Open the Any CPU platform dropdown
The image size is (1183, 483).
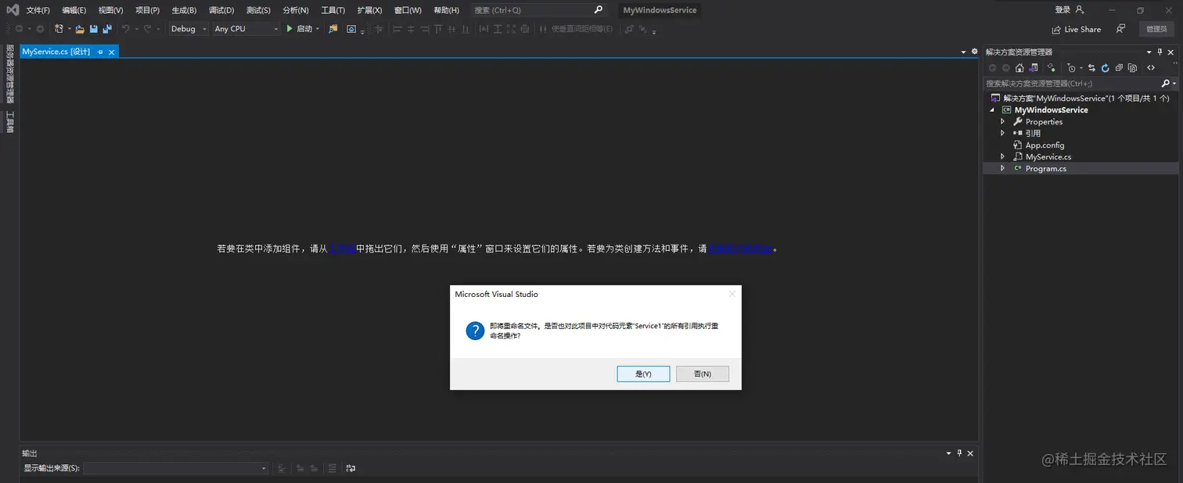[x=246, y=29]
